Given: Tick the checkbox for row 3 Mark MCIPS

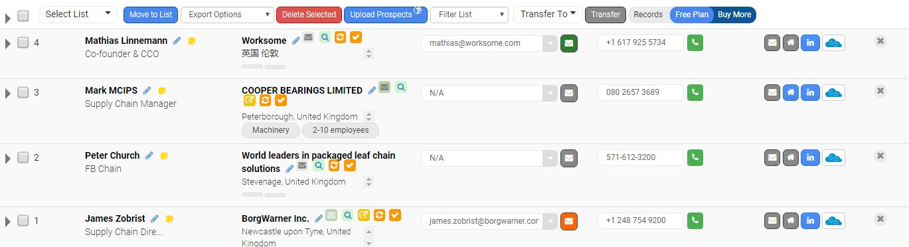Looking at the screenshot, I should coord(23,92).
